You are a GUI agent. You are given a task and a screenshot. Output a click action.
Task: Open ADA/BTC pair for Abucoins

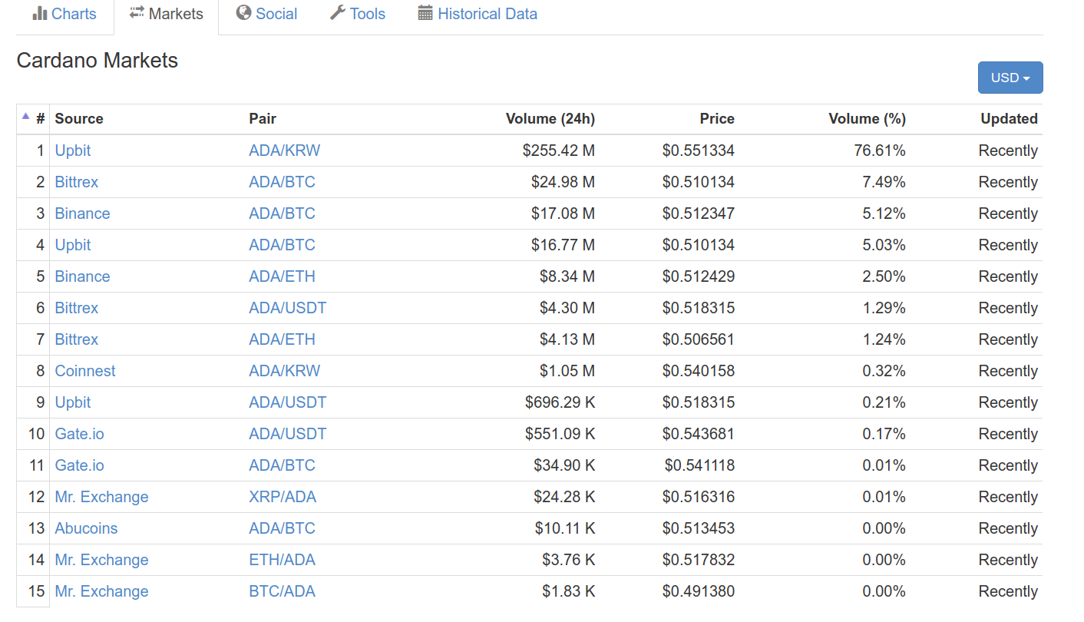point(282,528)
